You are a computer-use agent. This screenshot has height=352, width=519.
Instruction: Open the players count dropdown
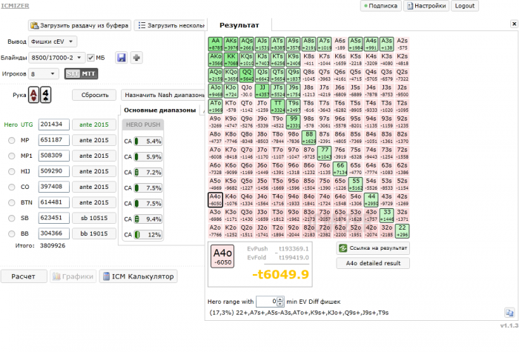click(x=44, y=74)
